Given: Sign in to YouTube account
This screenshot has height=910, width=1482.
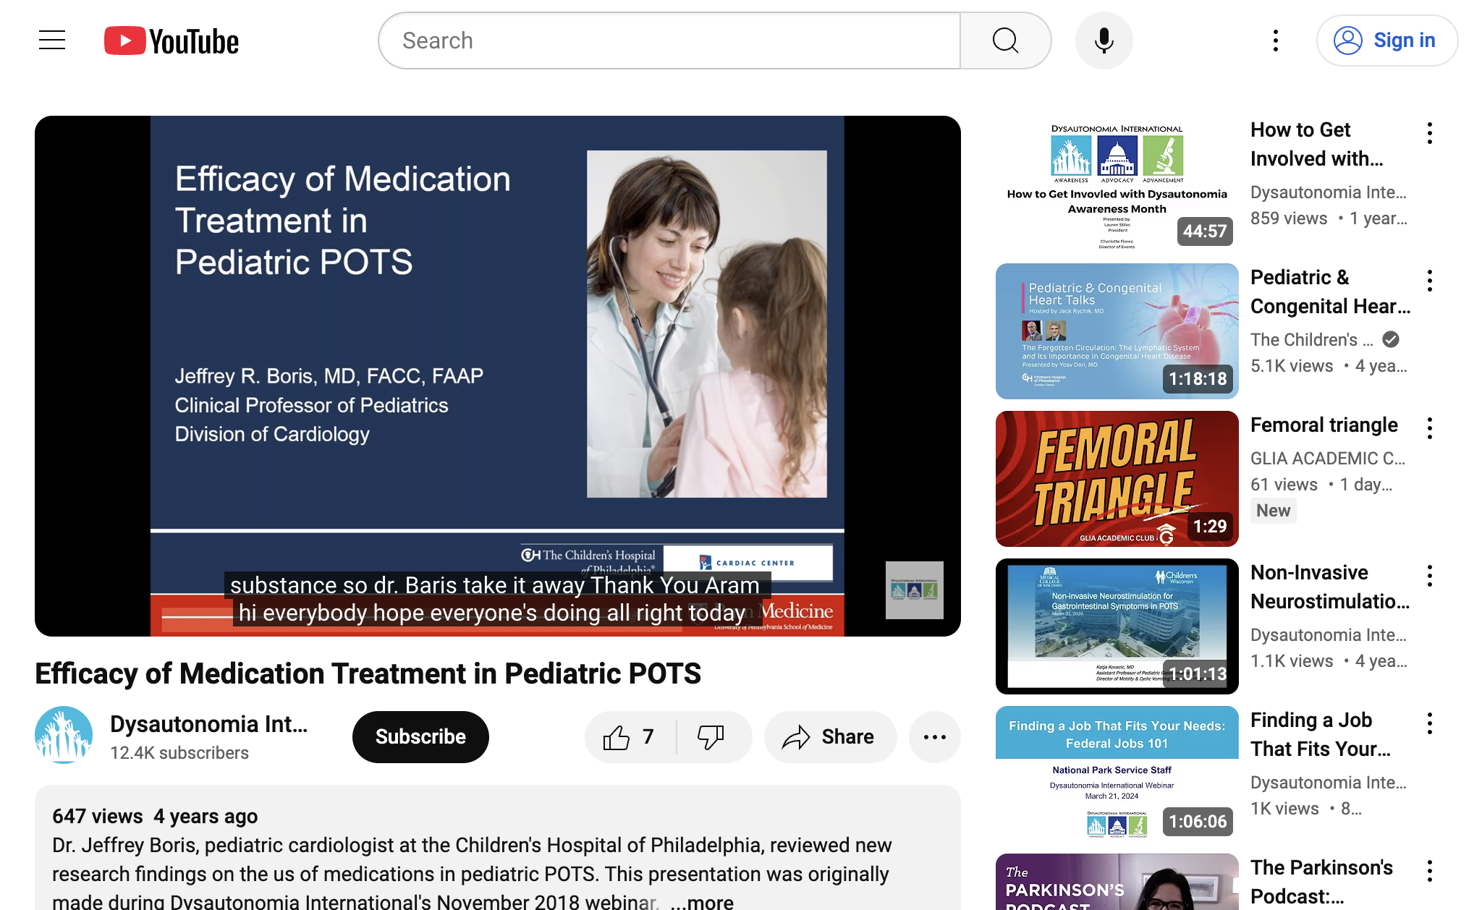Looking at the screenshot, I should (x=1386, y=41).
